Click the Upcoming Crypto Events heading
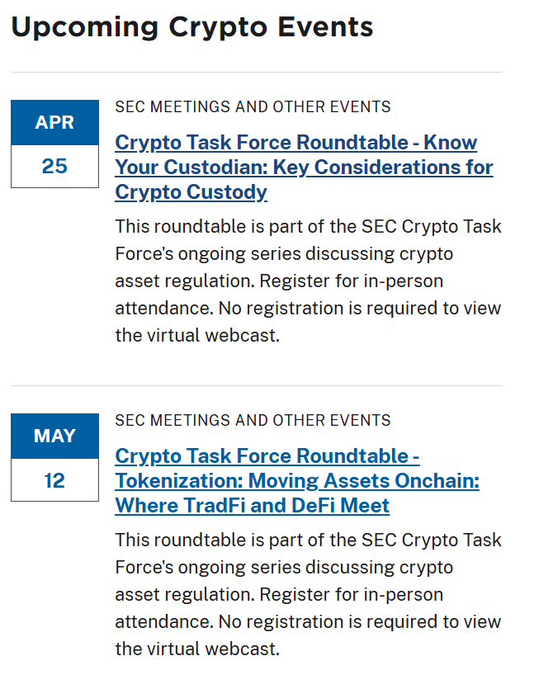Screen dimensions: 534x689 [x=191, y=27]
